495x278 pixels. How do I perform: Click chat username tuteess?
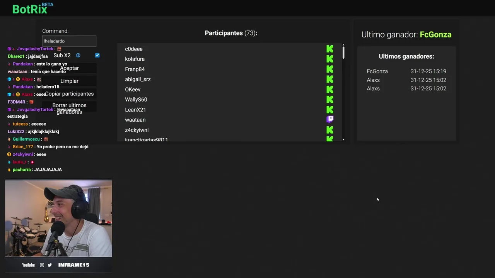pyautogui.click(x=20, y=124)
